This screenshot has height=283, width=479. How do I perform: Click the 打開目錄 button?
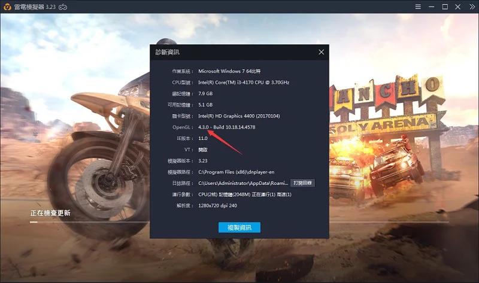point(302,183)
